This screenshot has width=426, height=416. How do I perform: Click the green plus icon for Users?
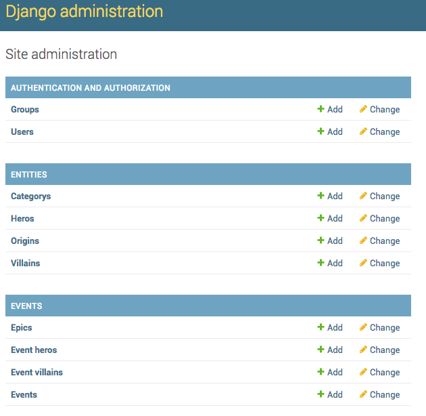[321, 131]
